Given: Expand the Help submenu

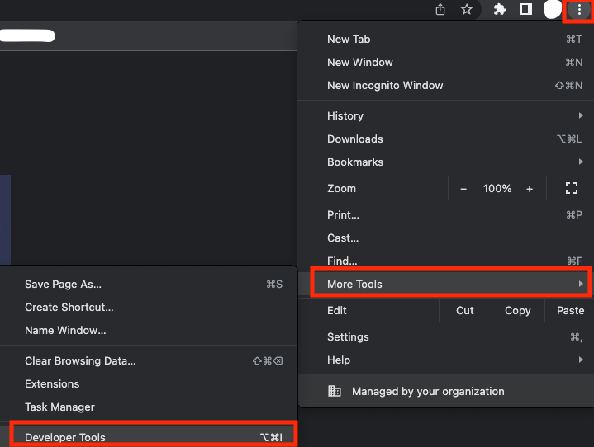Looking at the screenshot, I should coord(445,360).
